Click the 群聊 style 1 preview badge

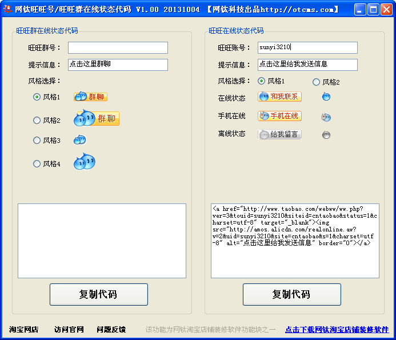(90, 97)
